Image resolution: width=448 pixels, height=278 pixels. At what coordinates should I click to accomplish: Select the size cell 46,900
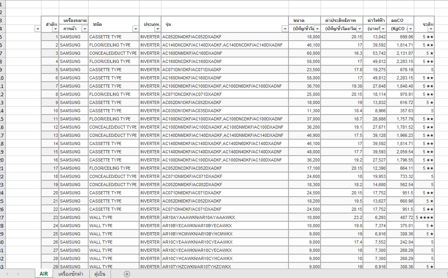coord(305,135)
